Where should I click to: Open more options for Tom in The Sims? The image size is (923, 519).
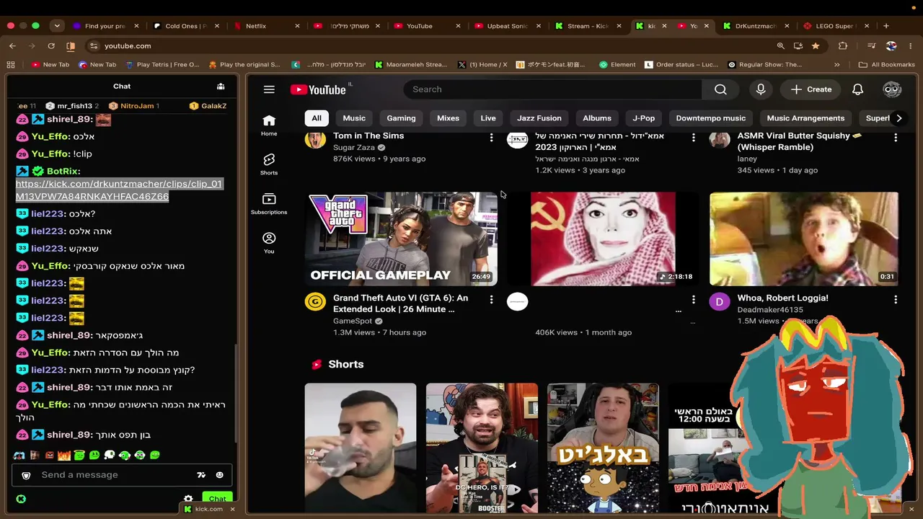point(491,137)
